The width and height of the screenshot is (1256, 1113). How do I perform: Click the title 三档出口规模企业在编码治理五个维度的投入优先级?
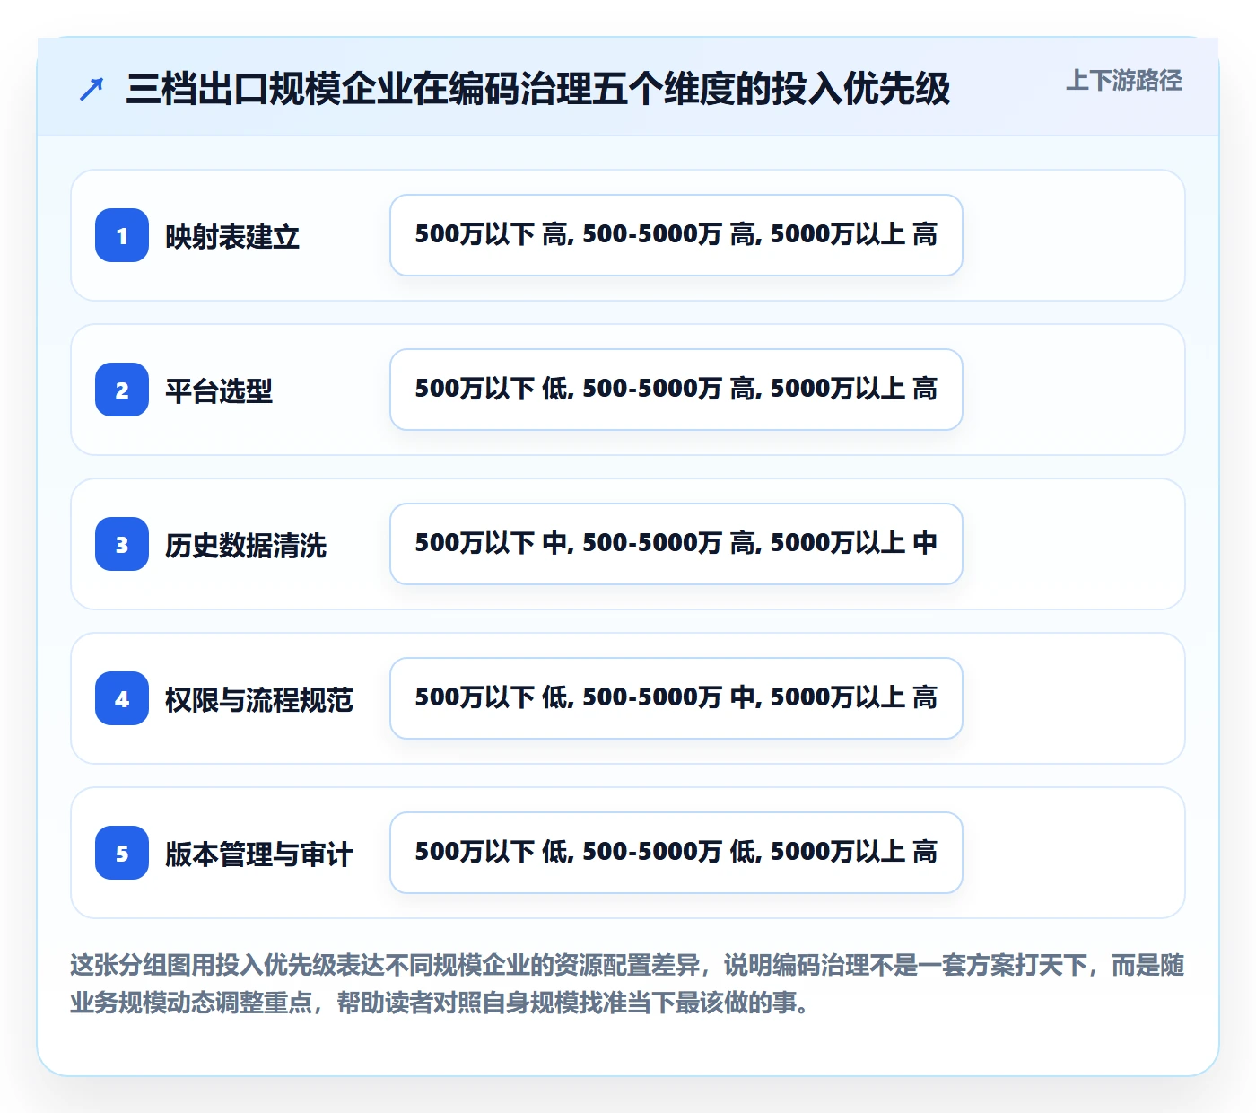point(538,89)
